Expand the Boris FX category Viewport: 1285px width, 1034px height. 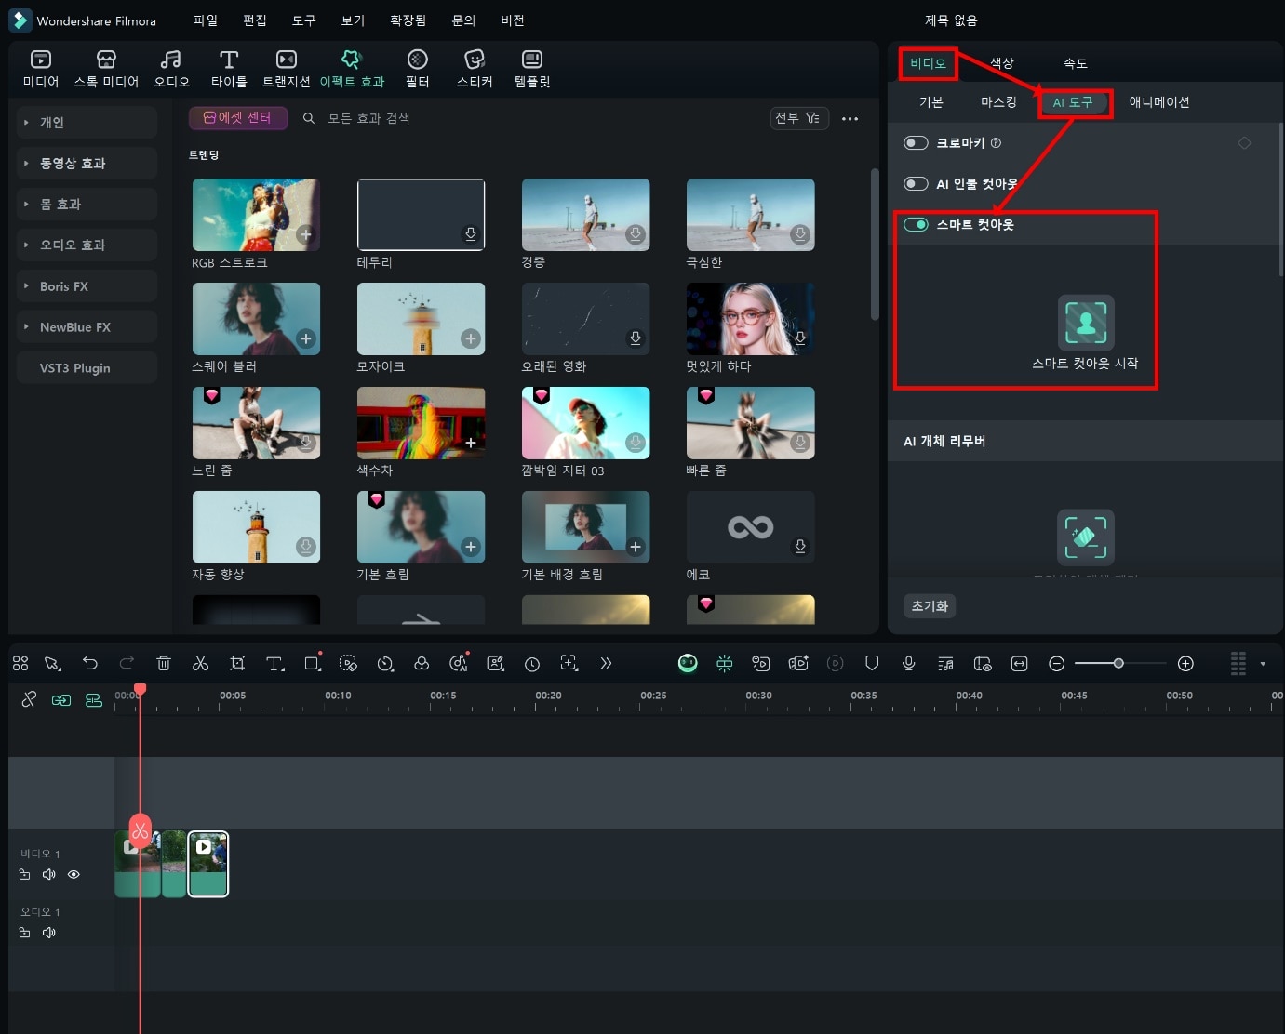[87, 286]
